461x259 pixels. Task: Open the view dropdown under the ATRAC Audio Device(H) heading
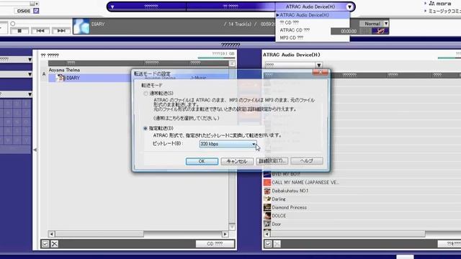point(293,65)
